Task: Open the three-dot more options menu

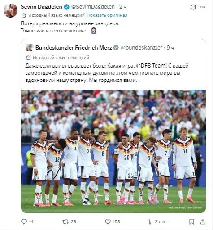Action: click(x=203, y=7)
